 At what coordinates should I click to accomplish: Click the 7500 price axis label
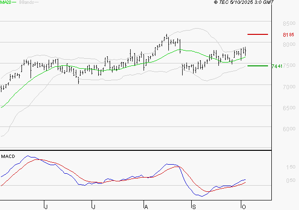pyautogui.click(x=289, y=65)
